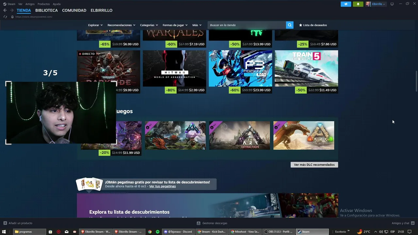
Task: Open the Windows Start menu
Action: coord(4,232)
